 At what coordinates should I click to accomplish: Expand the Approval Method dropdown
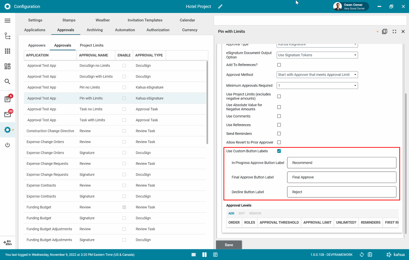click(x=317, y=75)
